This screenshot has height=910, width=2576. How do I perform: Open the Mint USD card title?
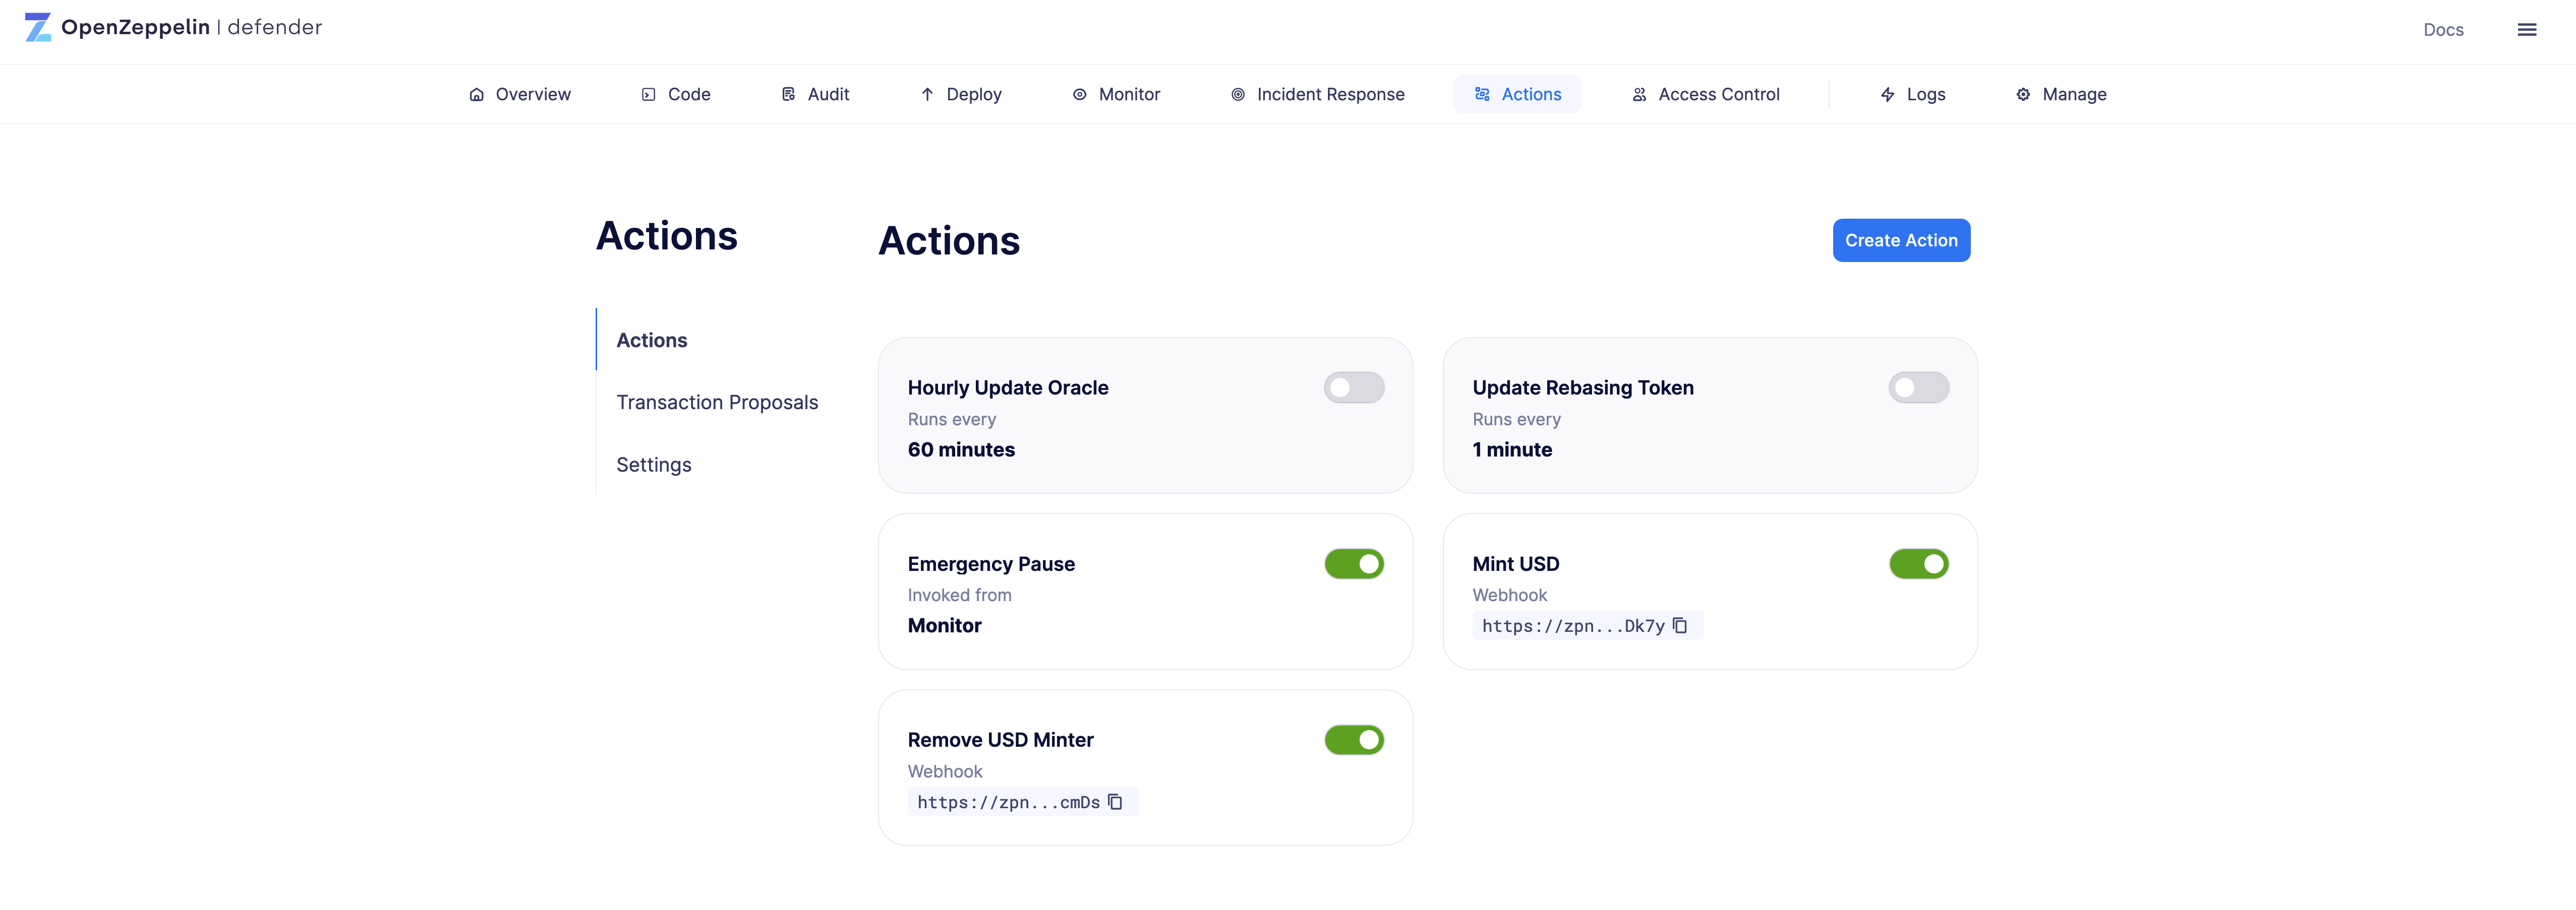(1516, 564)
